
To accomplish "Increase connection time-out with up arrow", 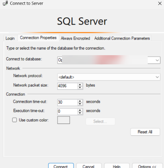I will pos(80,101).
